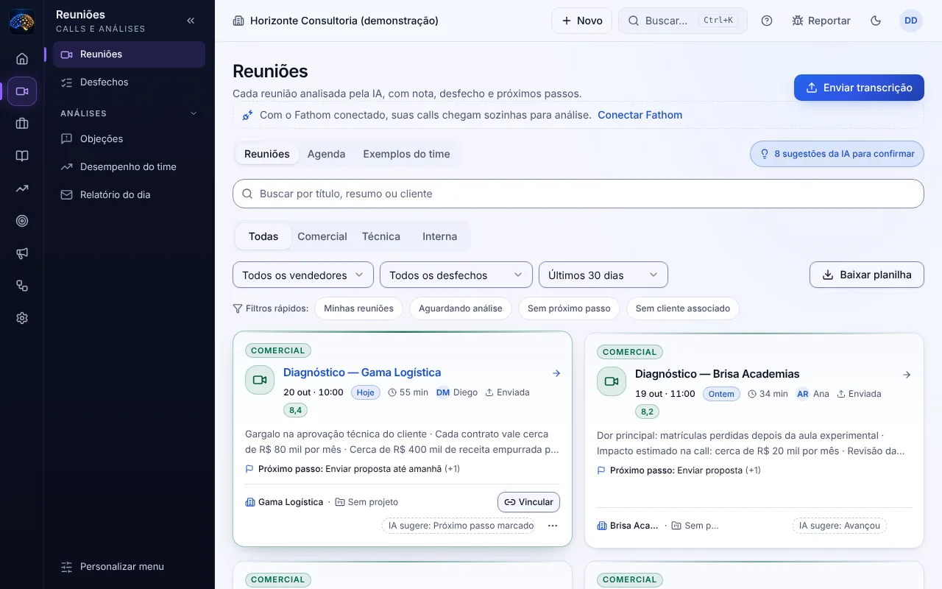Open the 8 sugestões da IA pill
This screenshot has height=589, width=942.
coord(837,154)
